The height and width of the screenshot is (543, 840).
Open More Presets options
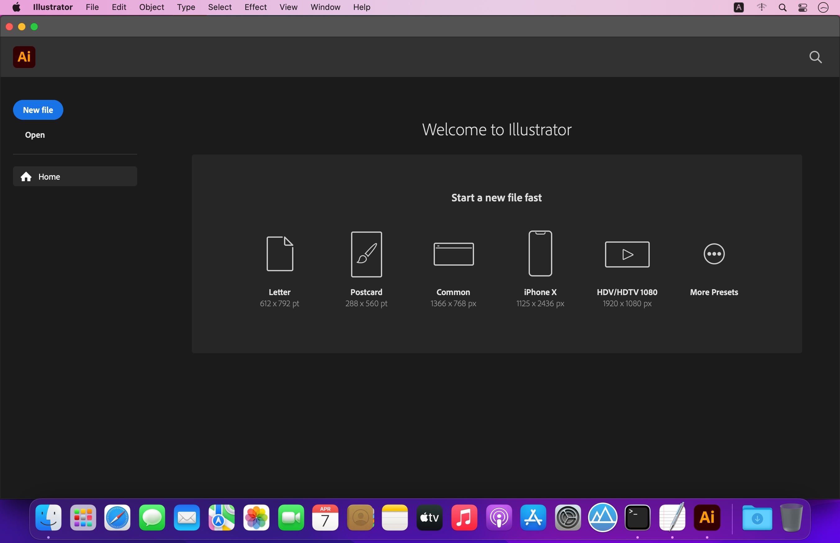[713, 254]
